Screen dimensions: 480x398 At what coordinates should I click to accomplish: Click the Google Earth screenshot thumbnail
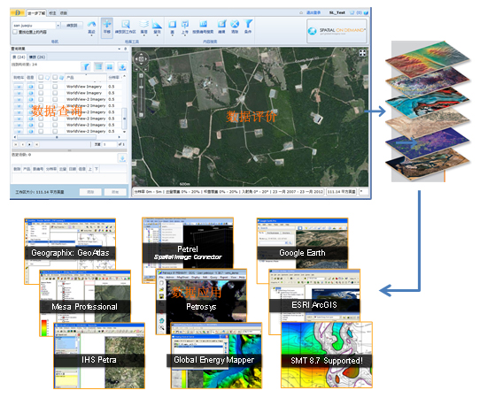pos(303,243)
